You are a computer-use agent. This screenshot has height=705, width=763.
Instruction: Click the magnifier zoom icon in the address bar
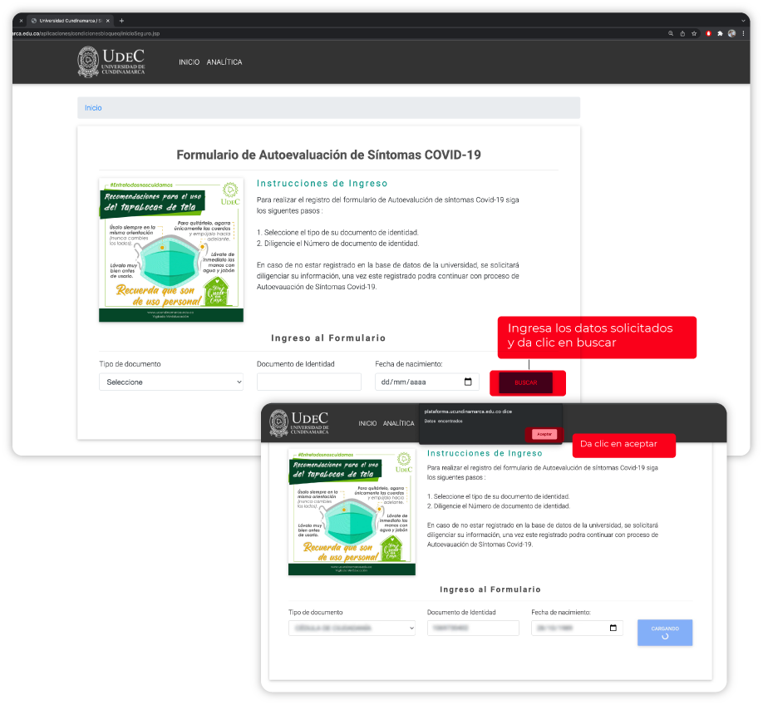tap(671, 33)
